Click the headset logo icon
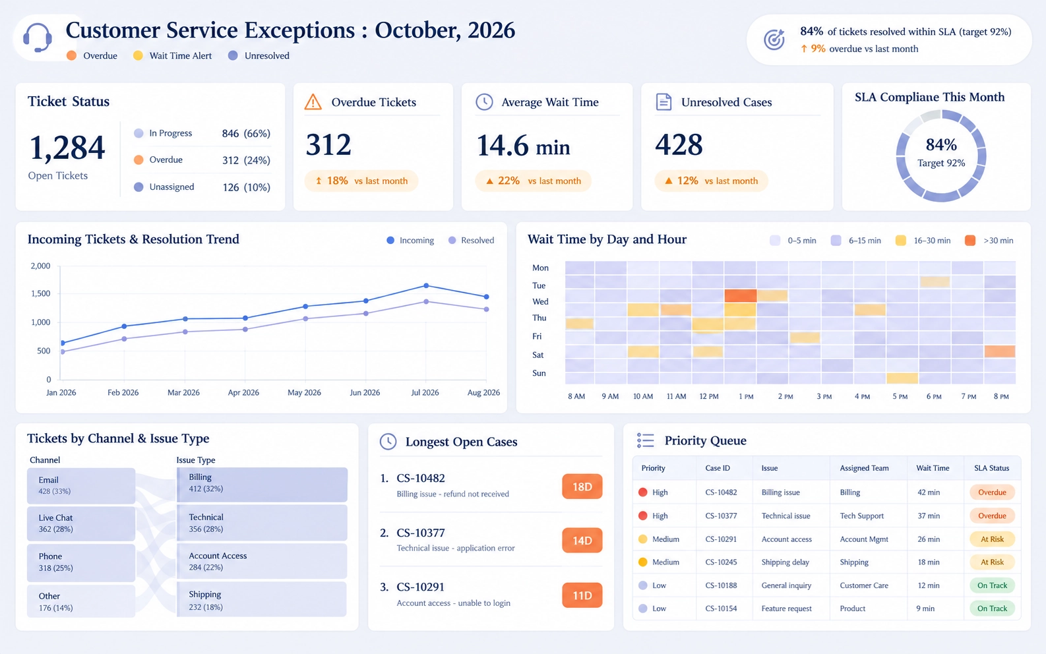1046x654 pixels. tap(38, 38)
